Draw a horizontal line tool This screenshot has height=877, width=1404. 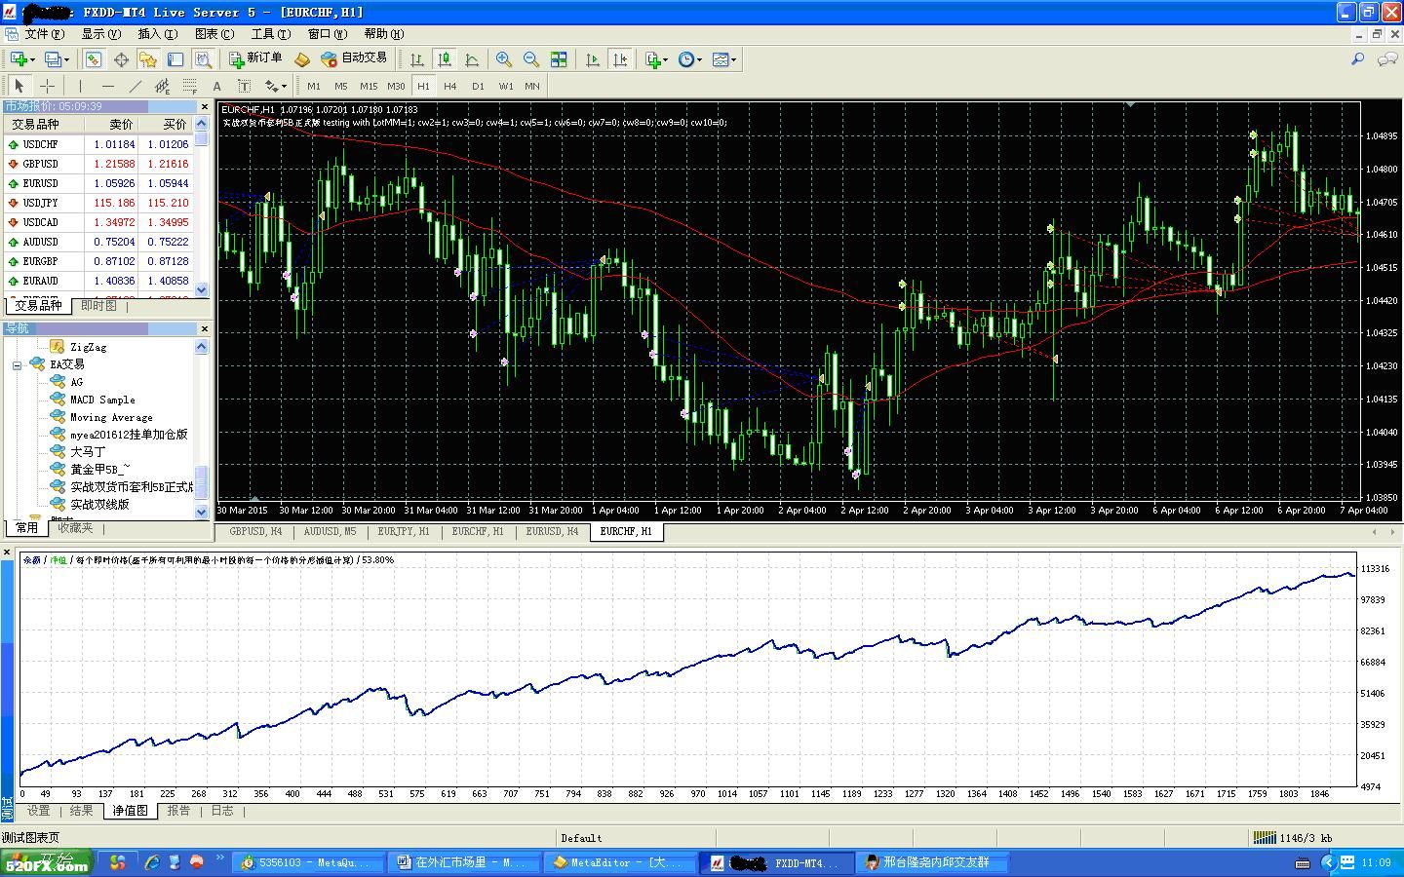[x=107, y=86]
